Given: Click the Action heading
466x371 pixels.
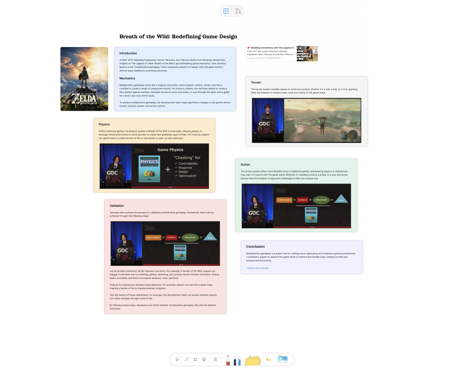Looking at the screenshot, I should tap(246, 165).
